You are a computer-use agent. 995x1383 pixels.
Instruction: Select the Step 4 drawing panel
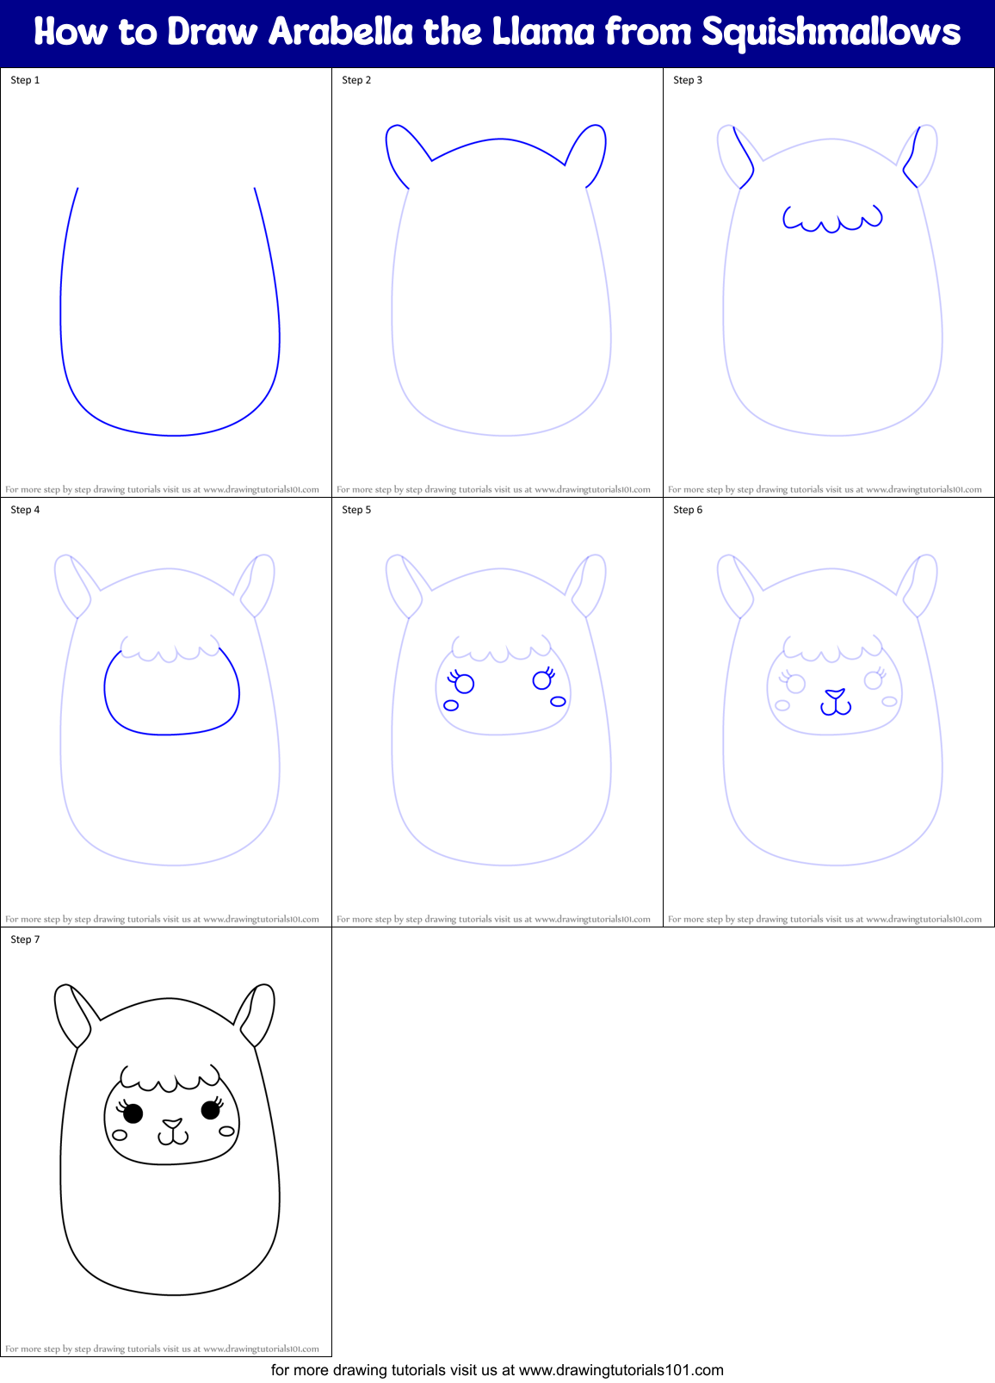click(166, 712)
